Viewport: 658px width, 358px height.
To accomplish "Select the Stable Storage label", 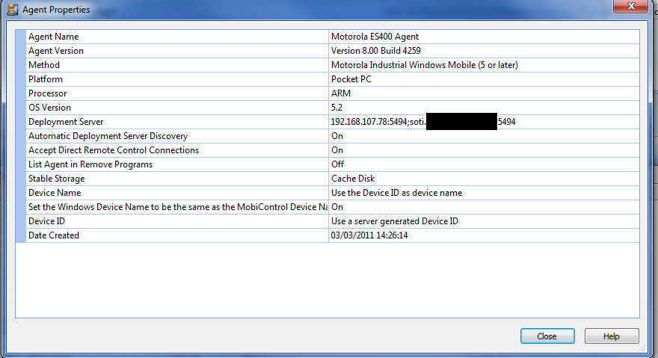I will [56, 179].
